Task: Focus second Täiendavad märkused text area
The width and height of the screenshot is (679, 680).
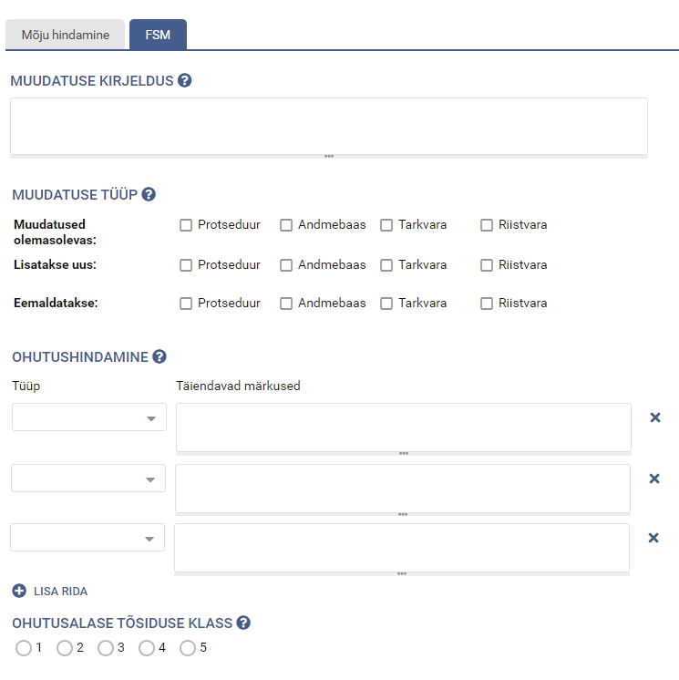Action: (x=403, y=489)
